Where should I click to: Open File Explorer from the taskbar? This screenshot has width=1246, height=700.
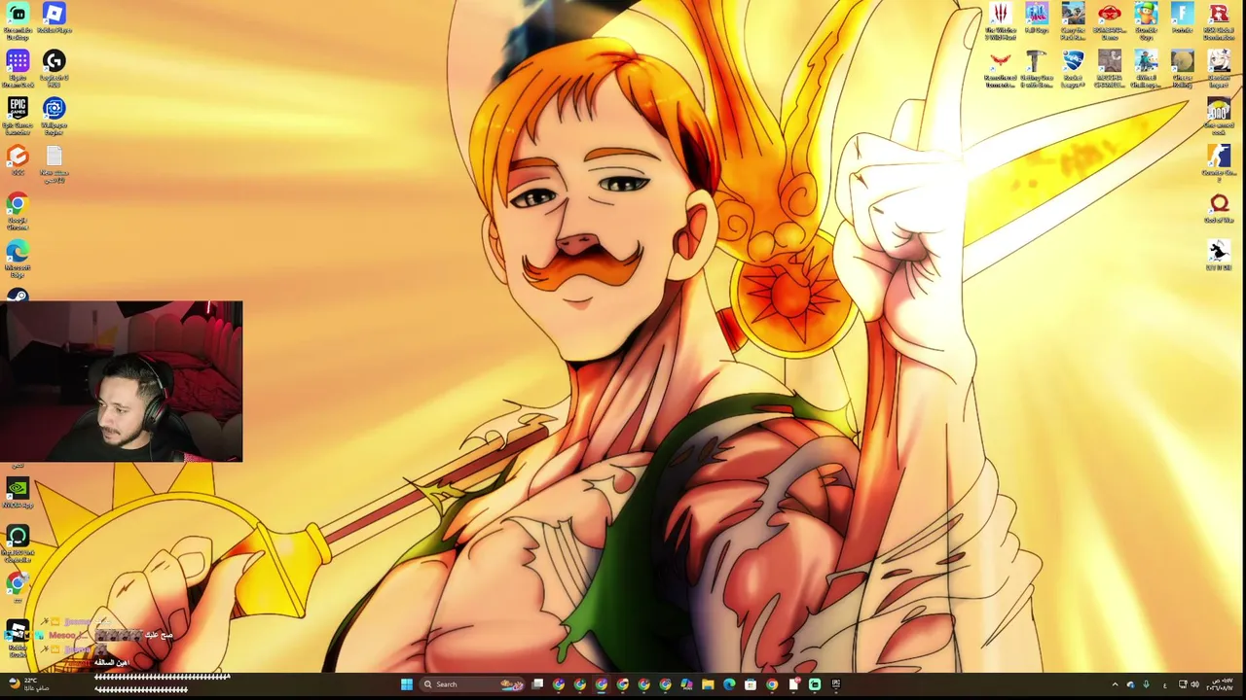click(708, 684)
